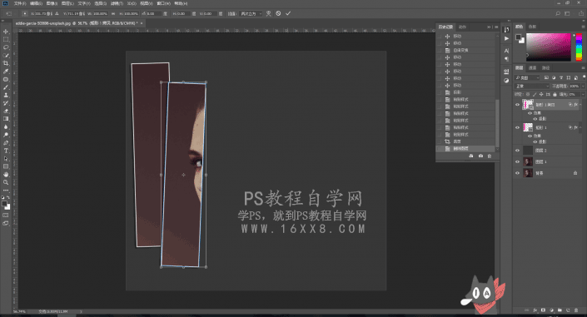Create new snapshot in History panel

click(480, 156)
